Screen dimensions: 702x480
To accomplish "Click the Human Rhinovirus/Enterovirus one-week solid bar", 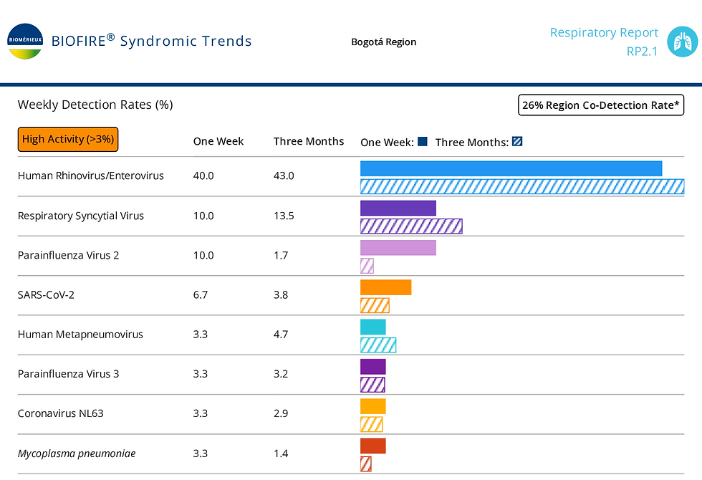I will click(x=511, y=168).
